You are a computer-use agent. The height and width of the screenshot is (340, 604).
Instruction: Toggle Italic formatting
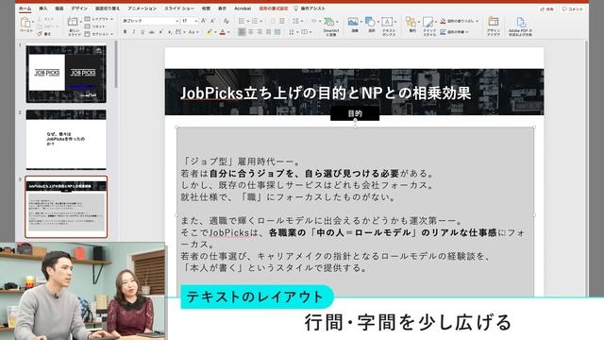(x=134, y=32)
